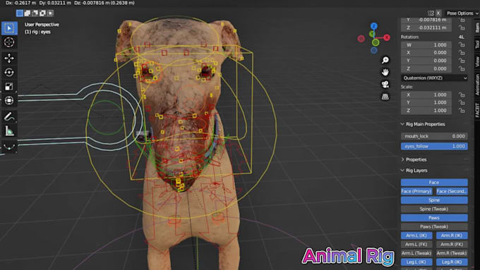The width and height of the screenshot is (480, 270).
Task: Set selection mode to extend
Action: [28, 13]
